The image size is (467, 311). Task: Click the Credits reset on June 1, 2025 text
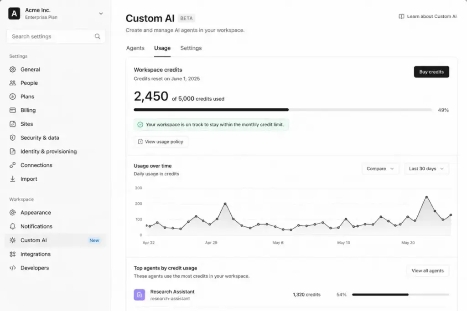tap(167, 78)
